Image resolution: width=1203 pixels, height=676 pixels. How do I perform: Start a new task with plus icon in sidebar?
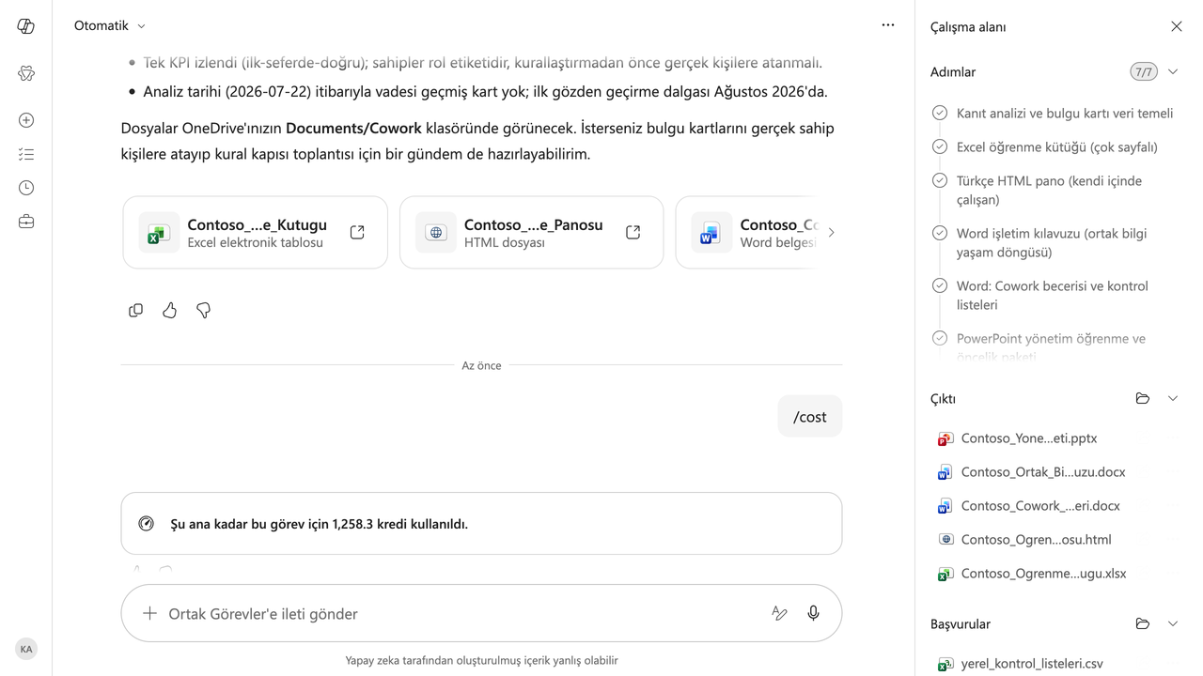(x=26, y=120)
